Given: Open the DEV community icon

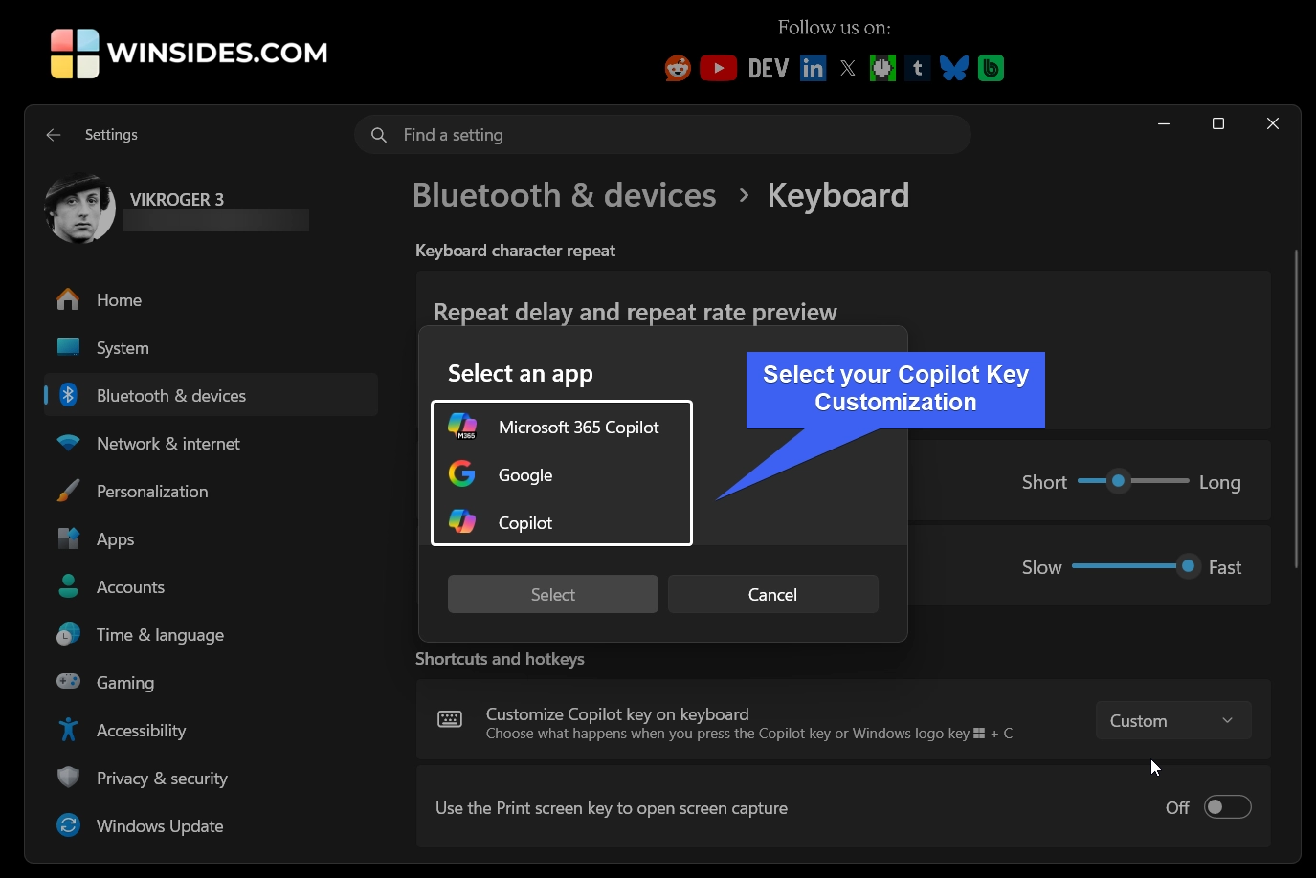Looking at the screenshot, I should pyautogui.click(x=768, y=67).
